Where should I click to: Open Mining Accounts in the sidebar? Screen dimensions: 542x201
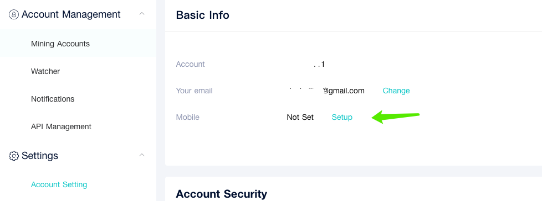click(60, 44)
